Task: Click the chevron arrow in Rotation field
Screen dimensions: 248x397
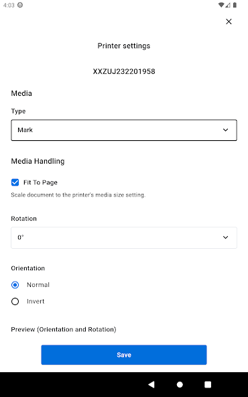Action: tap(225, 237)
